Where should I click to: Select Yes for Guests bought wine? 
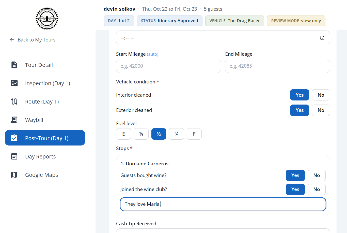pos(295,175)
